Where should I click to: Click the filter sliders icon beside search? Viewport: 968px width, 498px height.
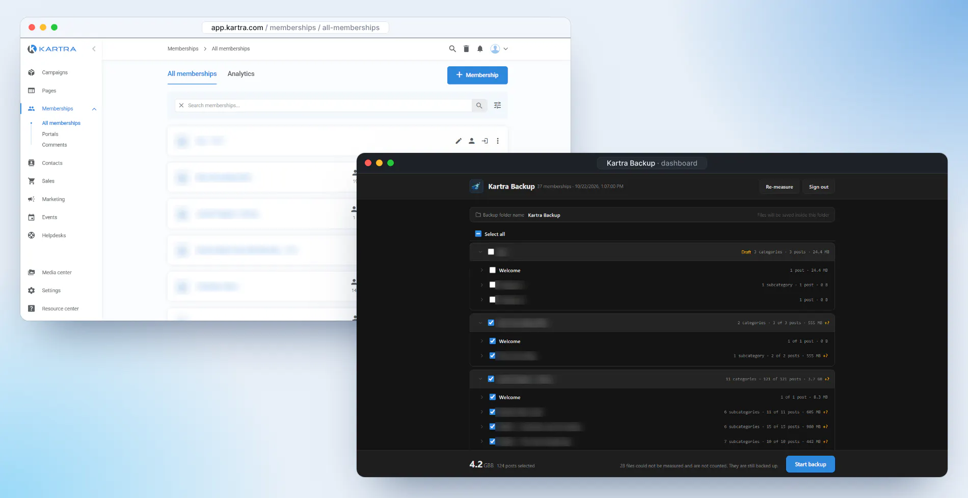(497, 106)
